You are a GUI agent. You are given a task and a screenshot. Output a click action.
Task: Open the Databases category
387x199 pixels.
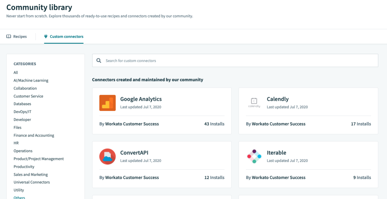(x=22, y=104)
